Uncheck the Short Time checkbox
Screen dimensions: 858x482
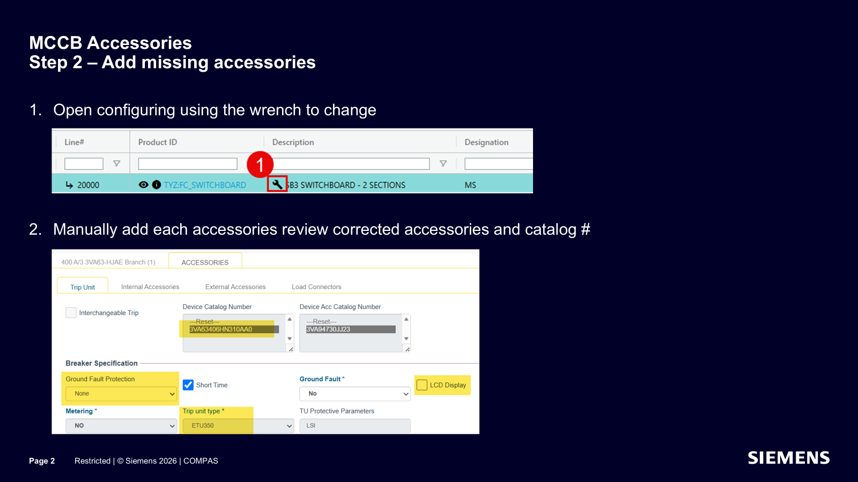(188, 385)
